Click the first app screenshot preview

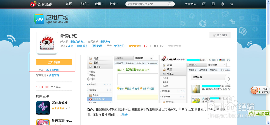pyautogui.click(x=122, y=79)
